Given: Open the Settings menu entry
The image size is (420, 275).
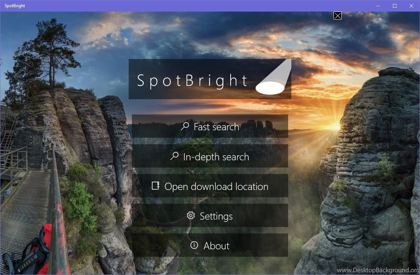Looking at the screenshot, I should 210,216.
